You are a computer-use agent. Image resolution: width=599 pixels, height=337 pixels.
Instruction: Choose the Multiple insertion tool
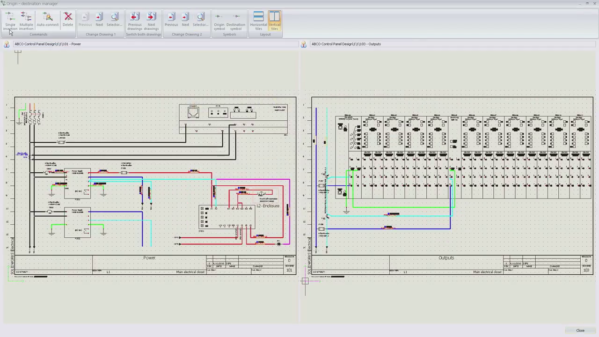[x=26, y=21]
